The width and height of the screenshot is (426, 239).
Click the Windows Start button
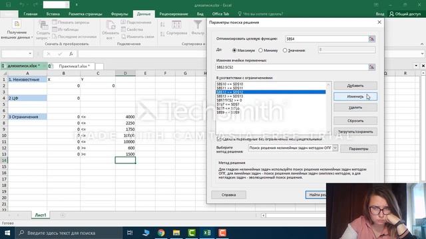click(7, 233)
